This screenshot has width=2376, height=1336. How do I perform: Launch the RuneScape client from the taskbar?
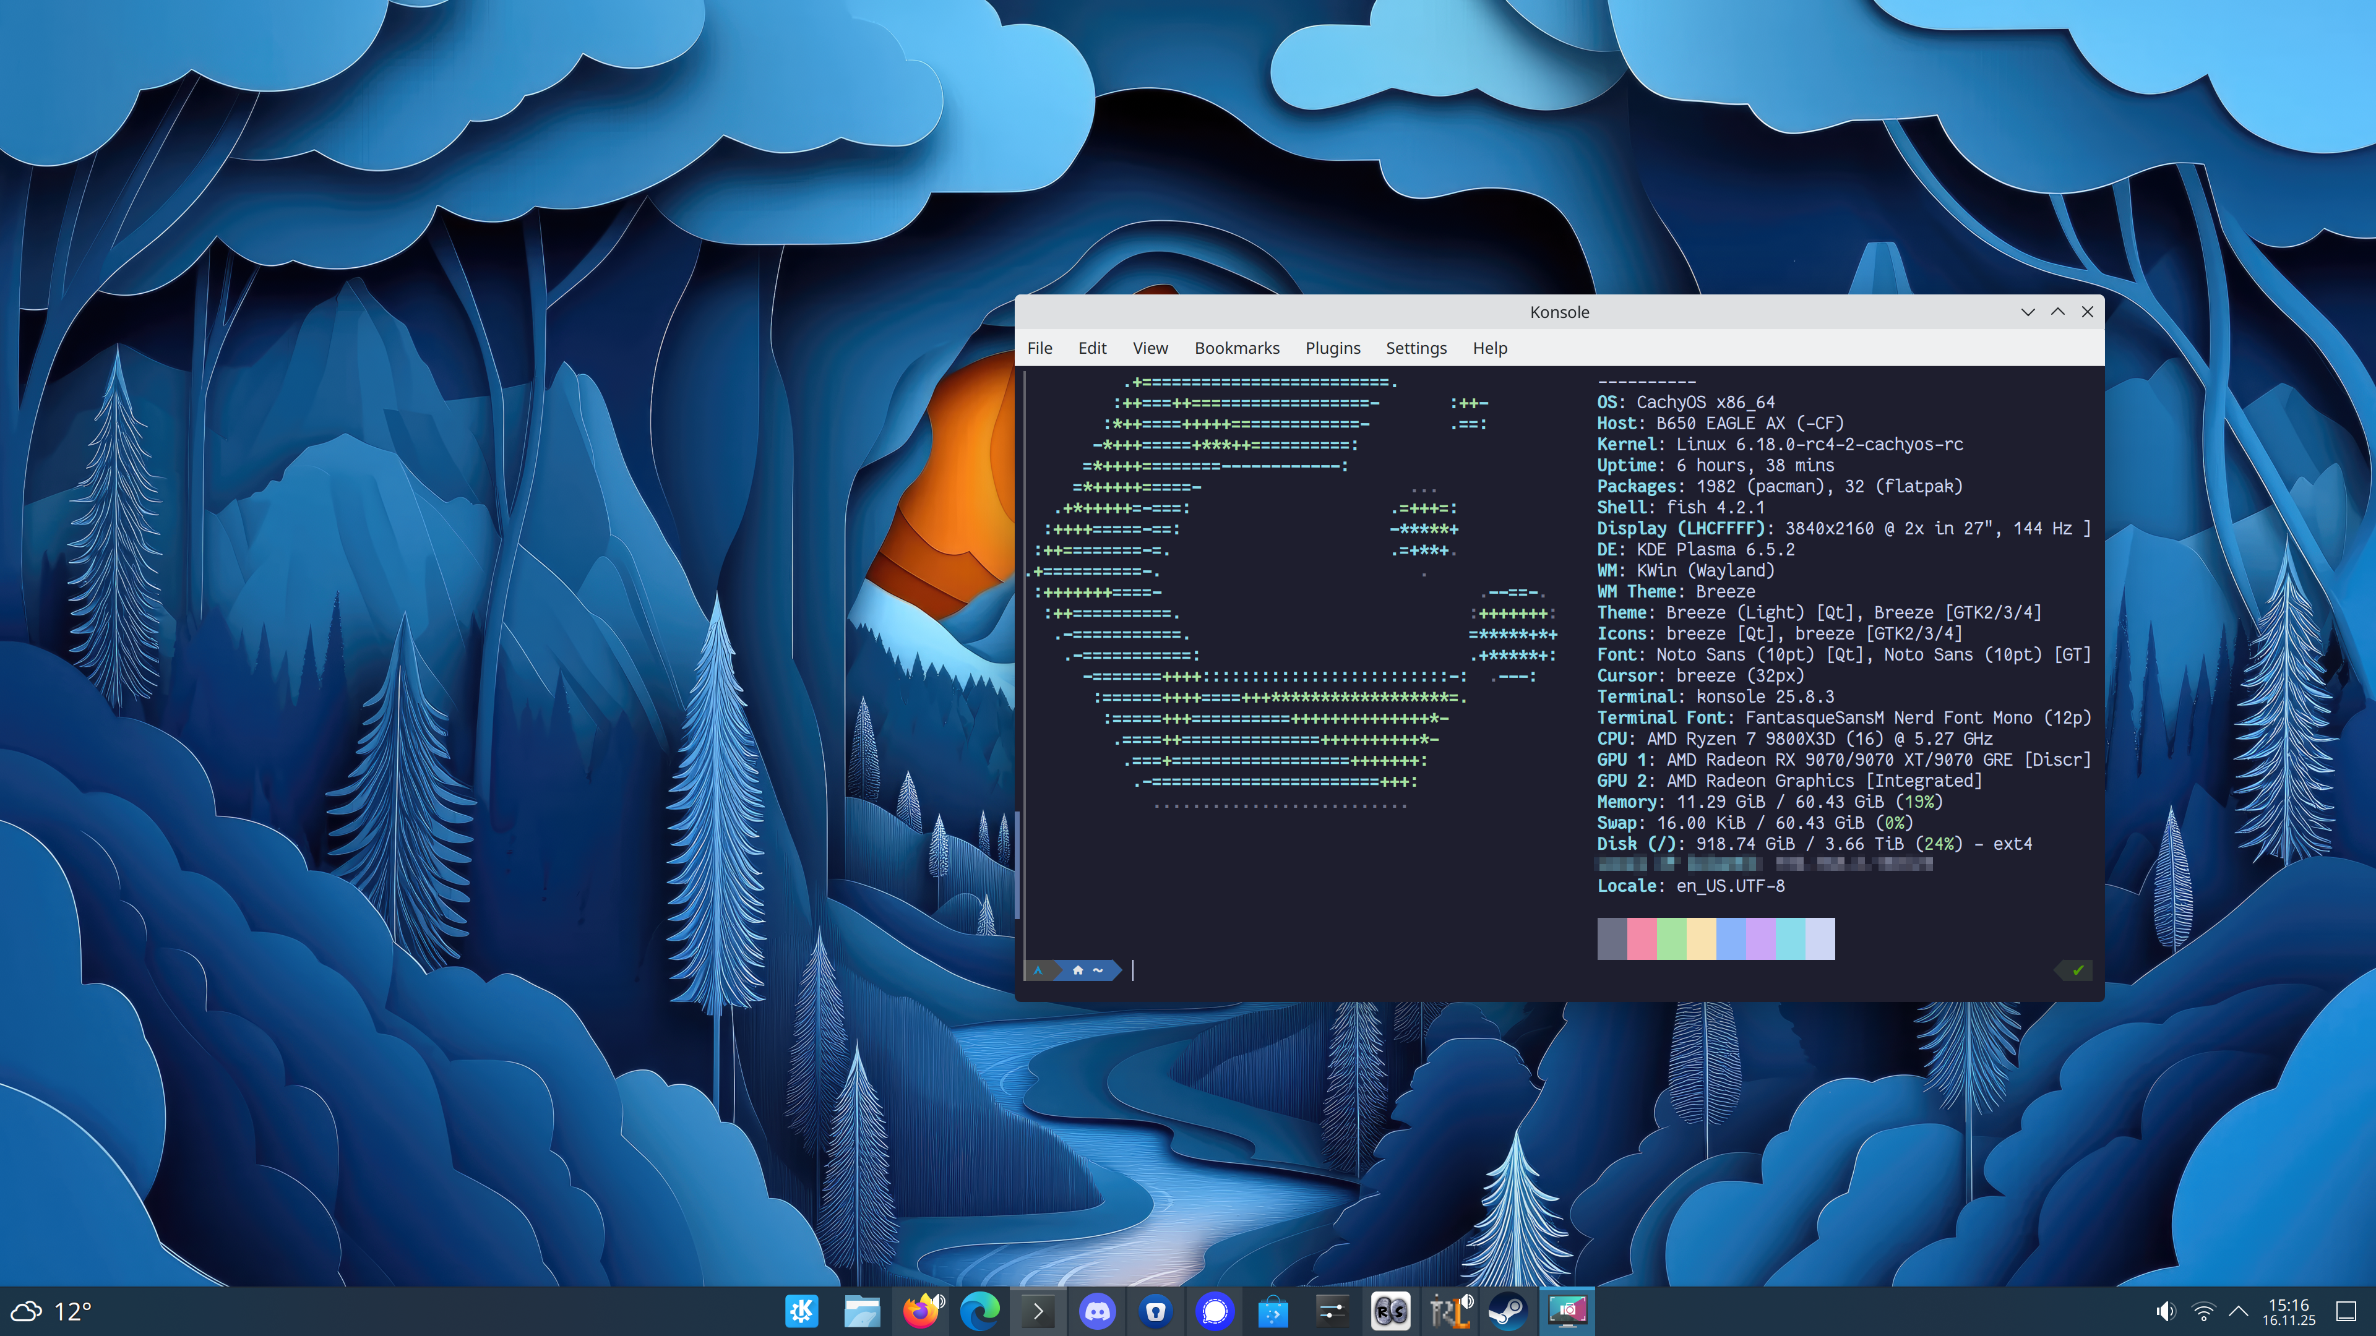click(x=1390, y=1310)
